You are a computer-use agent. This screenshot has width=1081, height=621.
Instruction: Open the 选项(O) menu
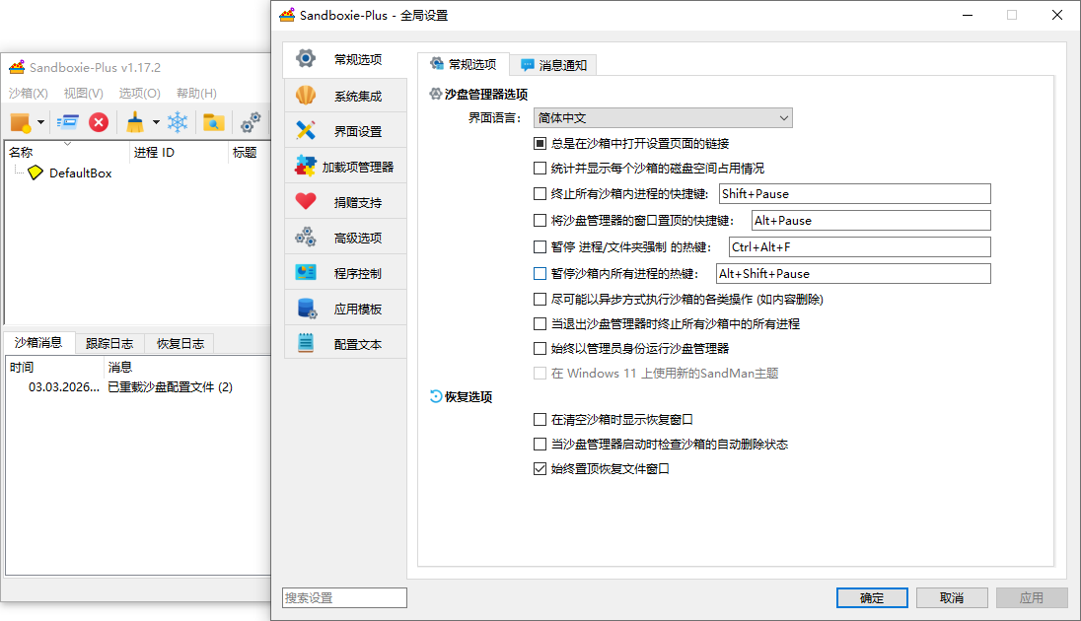(x=139, y=94)
